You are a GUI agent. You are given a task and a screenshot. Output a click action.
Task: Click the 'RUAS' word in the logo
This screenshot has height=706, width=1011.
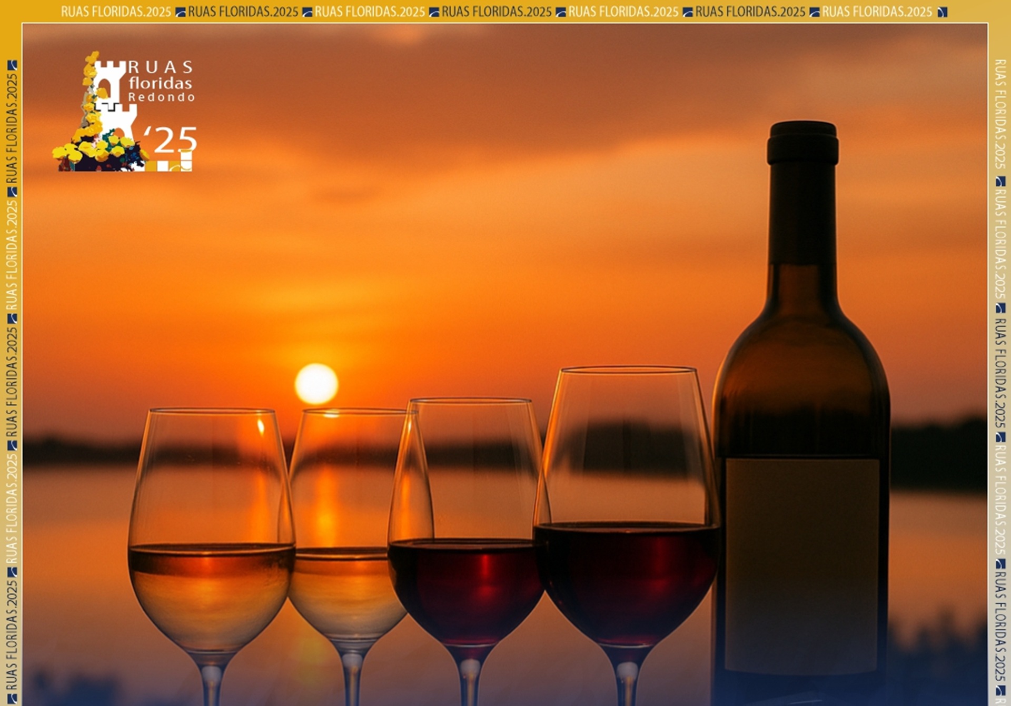(x=161, y=67)
